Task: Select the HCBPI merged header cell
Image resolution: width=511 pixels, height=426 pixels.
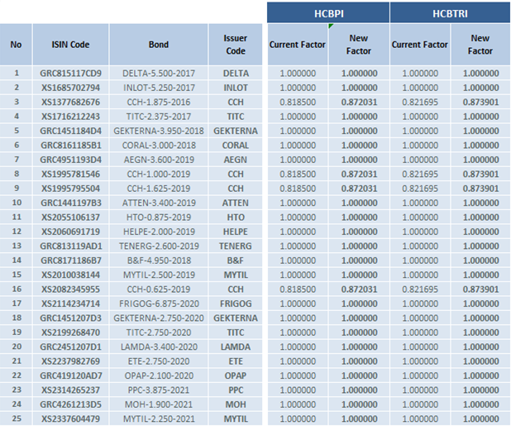Action: (327, 12)
